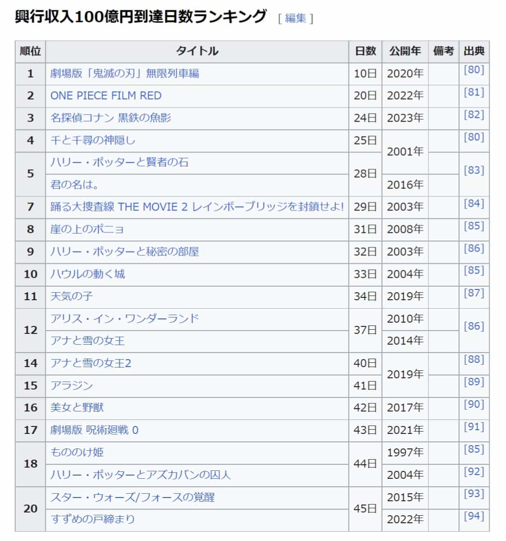Screen dimensions: 506x541
Task: Open the ハウルの動く城 link
Action: coord(87,274)
